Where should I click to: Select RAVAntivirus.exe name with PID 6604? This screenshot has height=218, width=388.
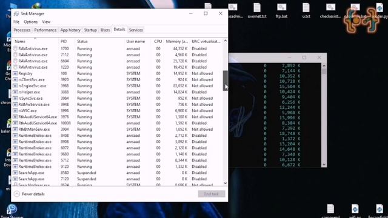coord(33,61)
